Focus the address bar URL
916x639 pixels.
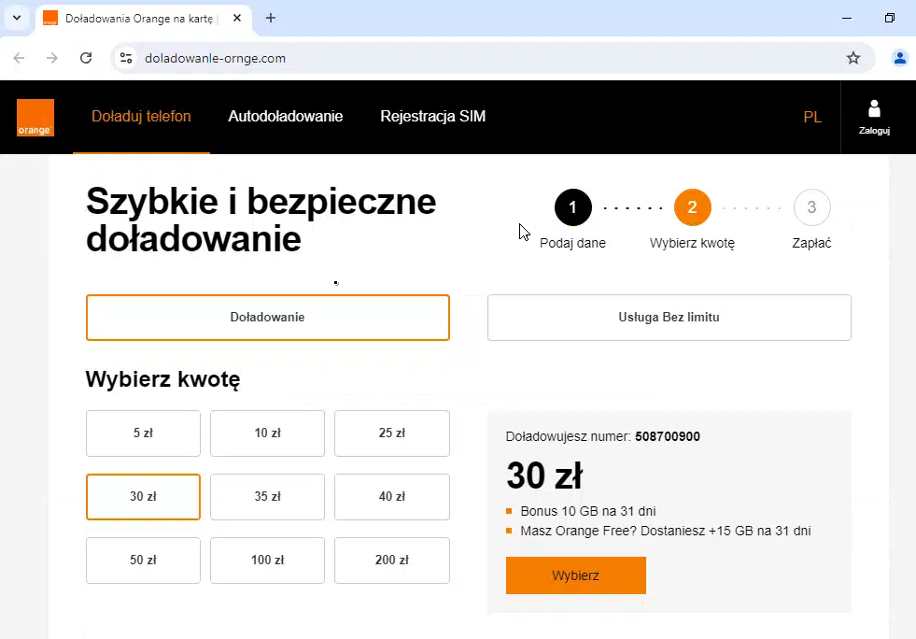pos(215,58)
